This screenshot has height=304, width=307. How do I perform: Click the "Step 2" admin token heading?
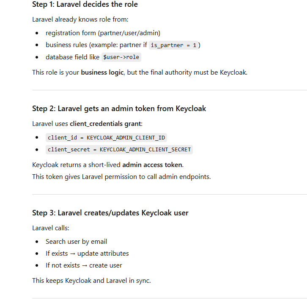coord(119,109)
